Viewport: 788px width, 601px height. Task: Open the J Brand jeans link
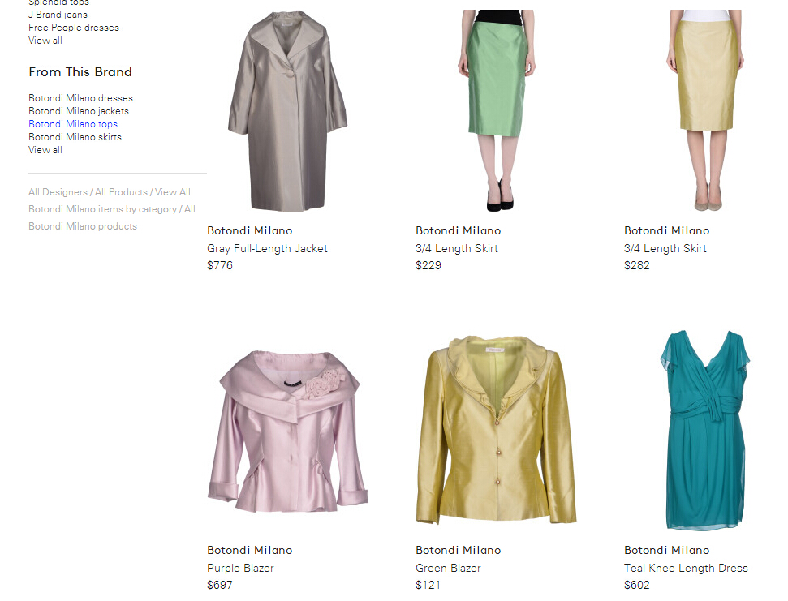point(58,15)
